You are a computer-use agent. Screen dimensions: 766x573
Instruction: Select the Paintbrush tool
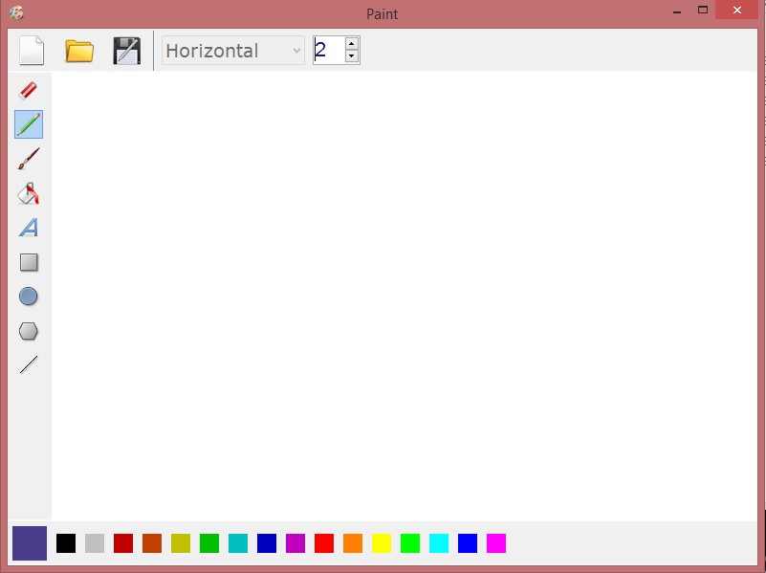[x=29, y=159]
